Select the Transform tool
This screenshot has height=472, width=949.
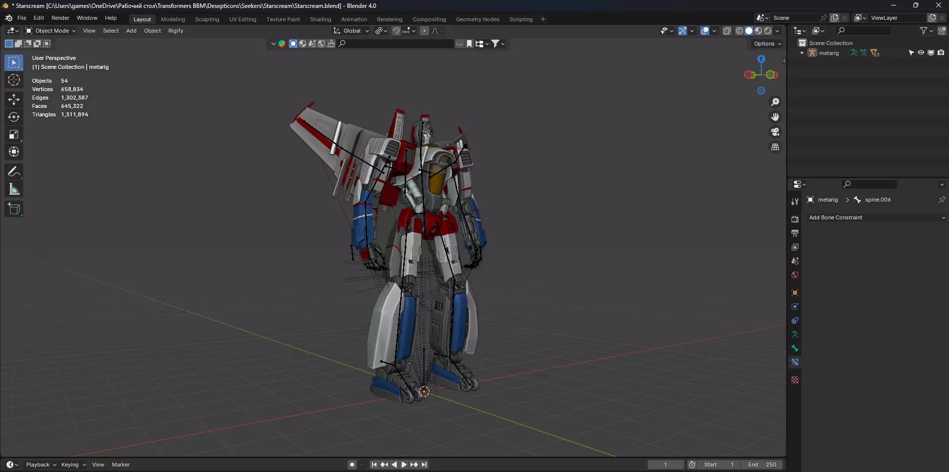pos(14,152)
